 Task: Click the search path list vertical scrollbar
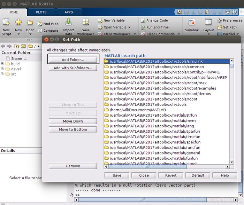tap(231, 111)
